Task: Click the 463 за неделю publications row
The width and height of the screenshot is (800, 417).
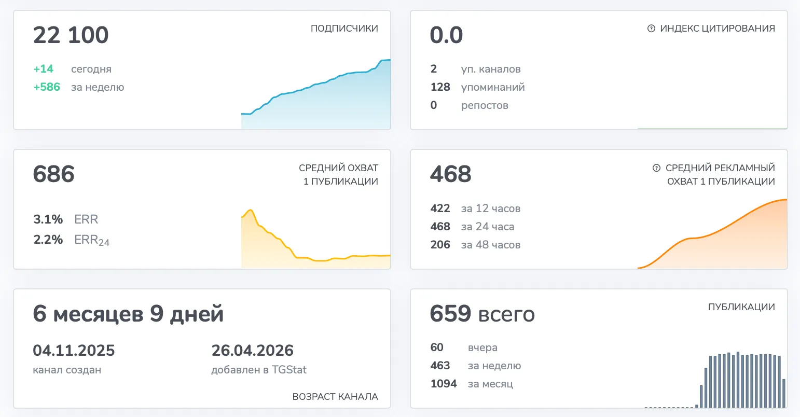Action: pyautogui.click(x=476, y=366)
